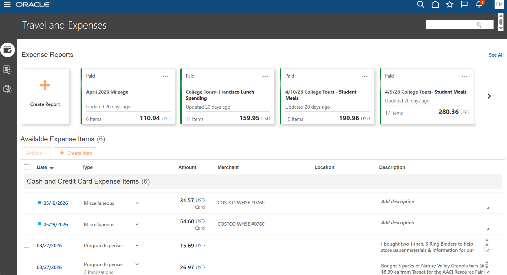Sort by Date column arrow
This screenshot has width=507, height=275.
coord(52,168)
